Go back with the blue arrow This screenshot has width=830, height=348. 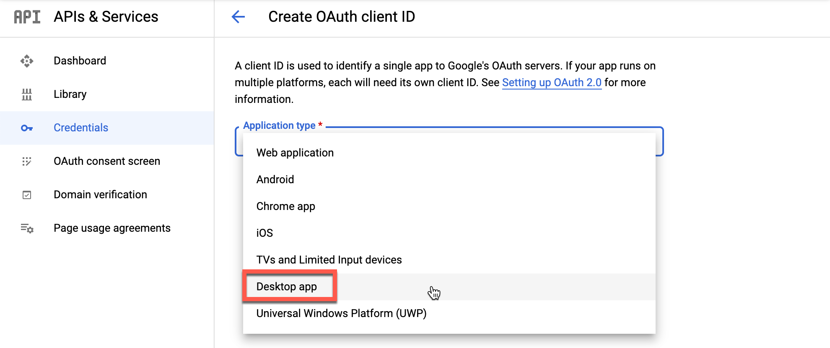[238, 17]
